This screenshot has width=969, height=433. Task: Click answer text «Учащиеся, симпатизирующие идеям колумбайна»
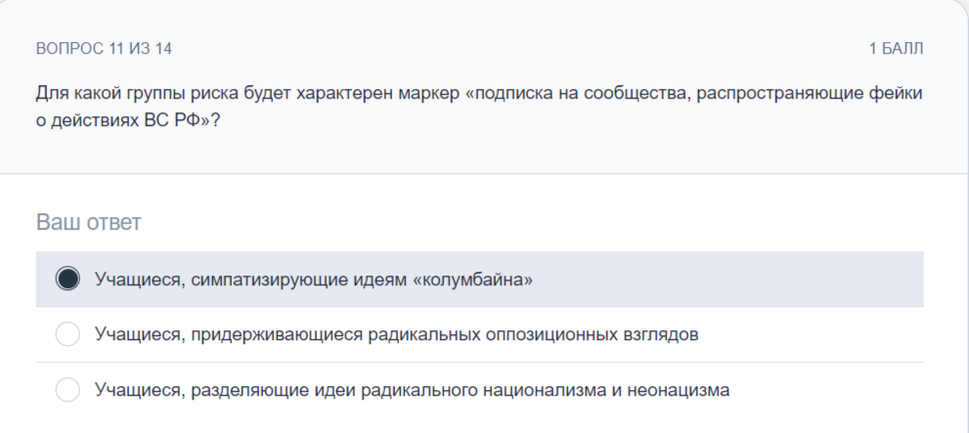[313, 280]
